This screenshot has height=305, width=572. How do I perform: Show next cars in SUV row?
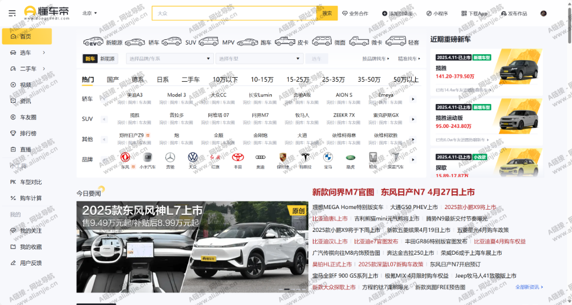pyautogui.click(x=413, y=119)
